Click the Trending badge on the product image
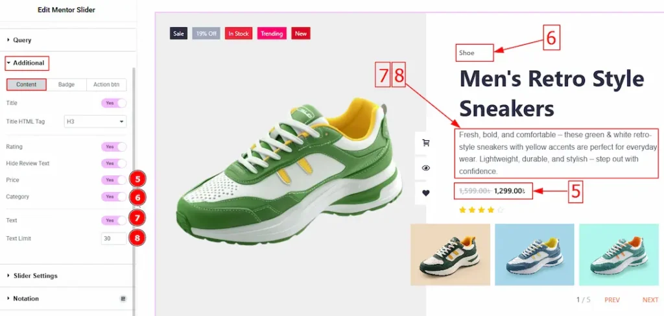This screenshot has width=664, height=316. point(272,34)
